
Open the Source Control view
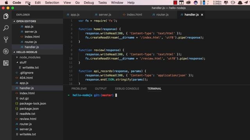(x=6, y=40)
